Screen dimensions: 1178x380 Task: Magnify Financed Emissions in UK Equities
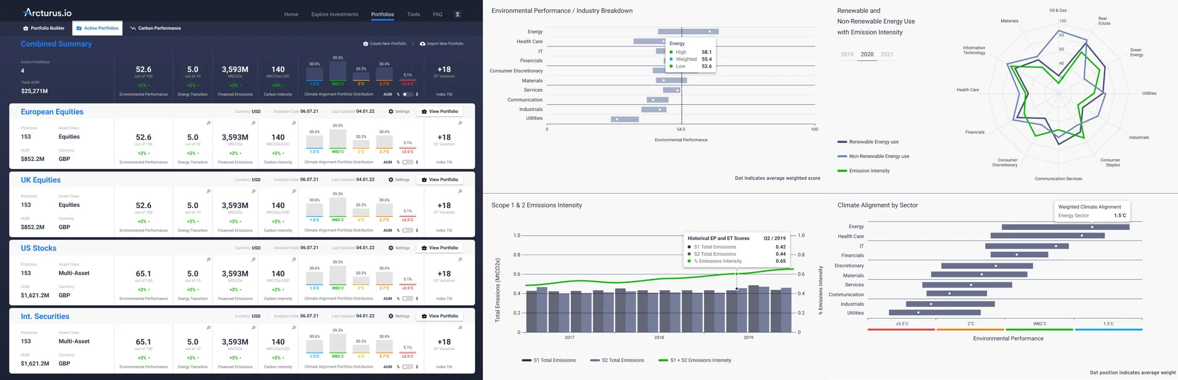tap(254, 192)
